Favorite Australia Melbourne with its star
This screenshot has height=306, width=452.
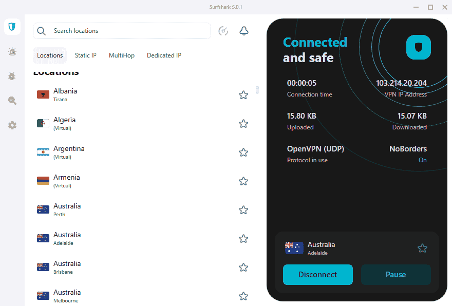[x=243, y=296]
